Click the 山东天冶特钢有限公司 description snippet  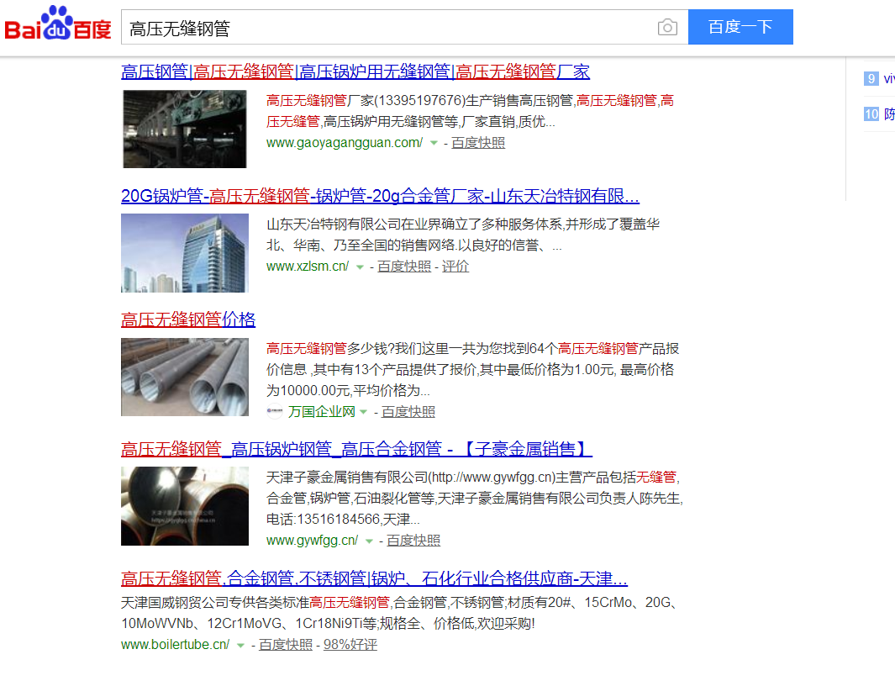[x=463, y=235]
